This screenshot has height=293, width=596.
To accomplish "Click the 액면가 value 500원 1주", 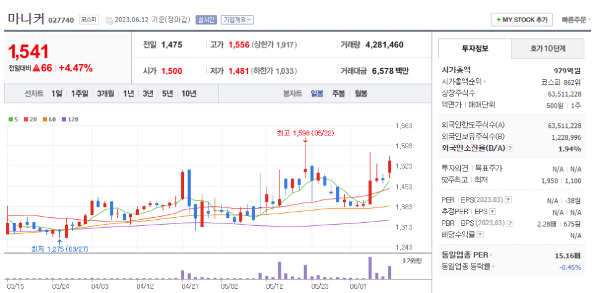I will 564,105.
